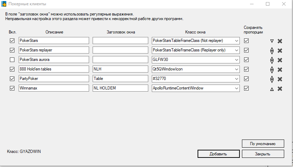Viewport: 293px width, 167px height.
Task: Click the PokerStars description field
Action: [x=54, y=41]
